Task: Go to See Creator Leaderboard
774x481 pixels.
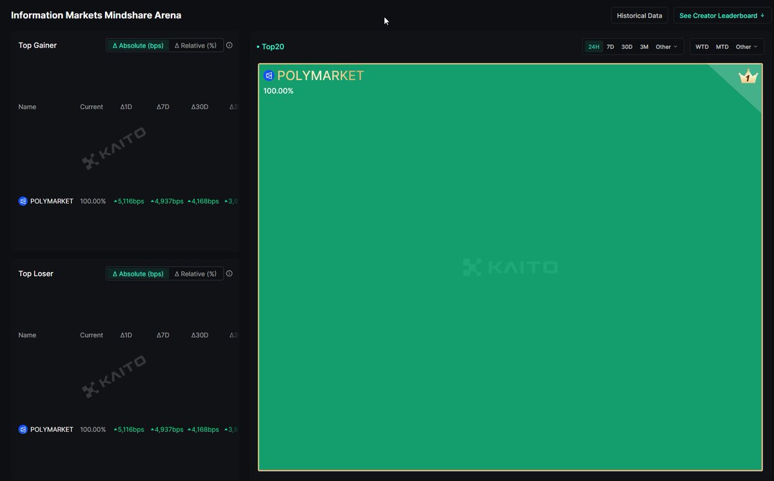Action: [722, 15]
